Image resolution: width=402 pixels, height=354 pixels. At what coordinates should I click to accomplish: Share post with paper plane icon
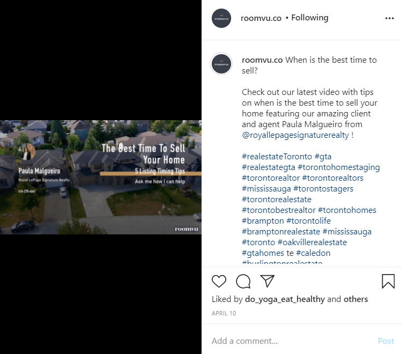[x=267, y=281]
